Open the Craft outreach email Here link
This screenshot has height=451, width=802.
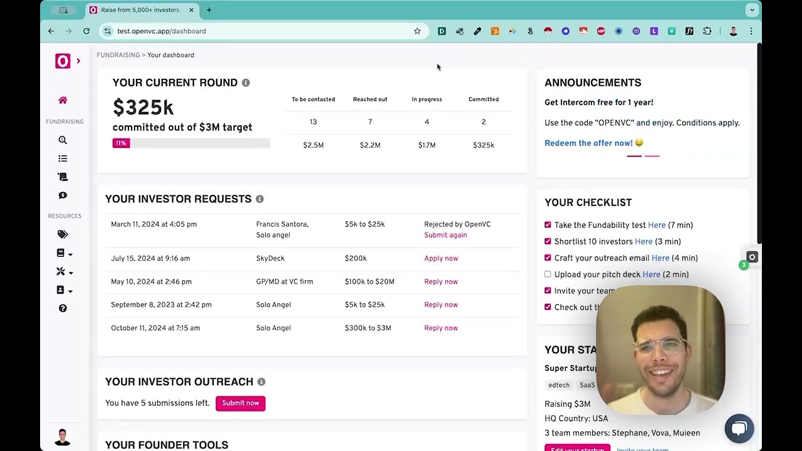pos(660,258)
